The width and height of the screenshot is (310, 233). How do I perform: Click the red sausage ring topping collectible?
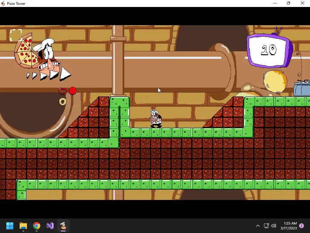pyautogui.click(x=63, y=91)
